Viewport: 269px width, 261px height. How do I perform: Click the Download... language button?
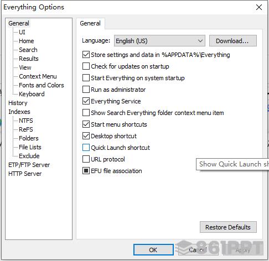tap(233, 41)
